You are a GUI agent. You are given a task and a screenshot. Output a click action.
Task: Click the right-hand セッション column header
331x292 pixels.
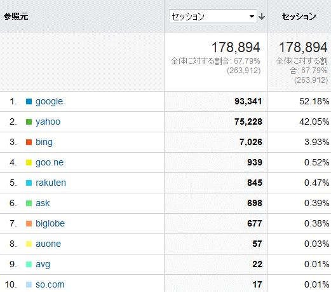coord(299,17)
